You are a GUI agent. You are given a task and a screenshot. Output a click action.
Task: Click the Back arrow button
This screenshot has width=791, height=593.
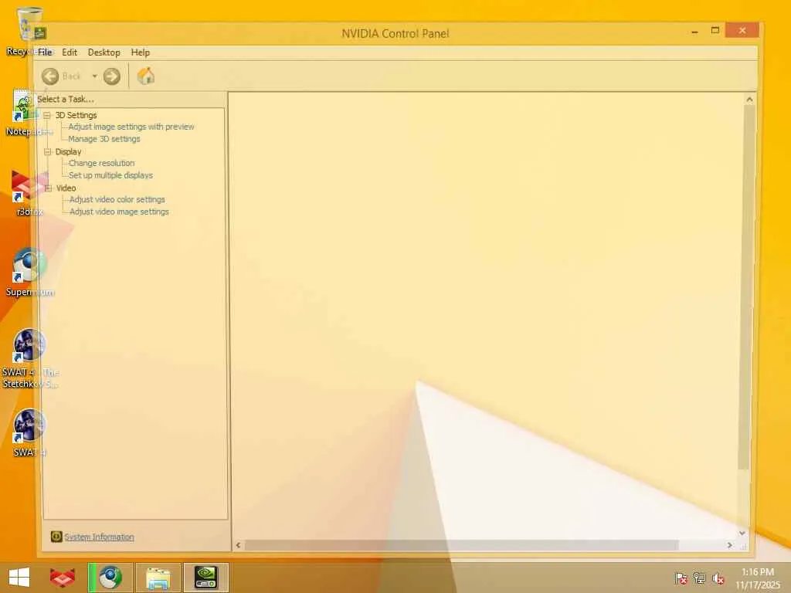point(50,76)
